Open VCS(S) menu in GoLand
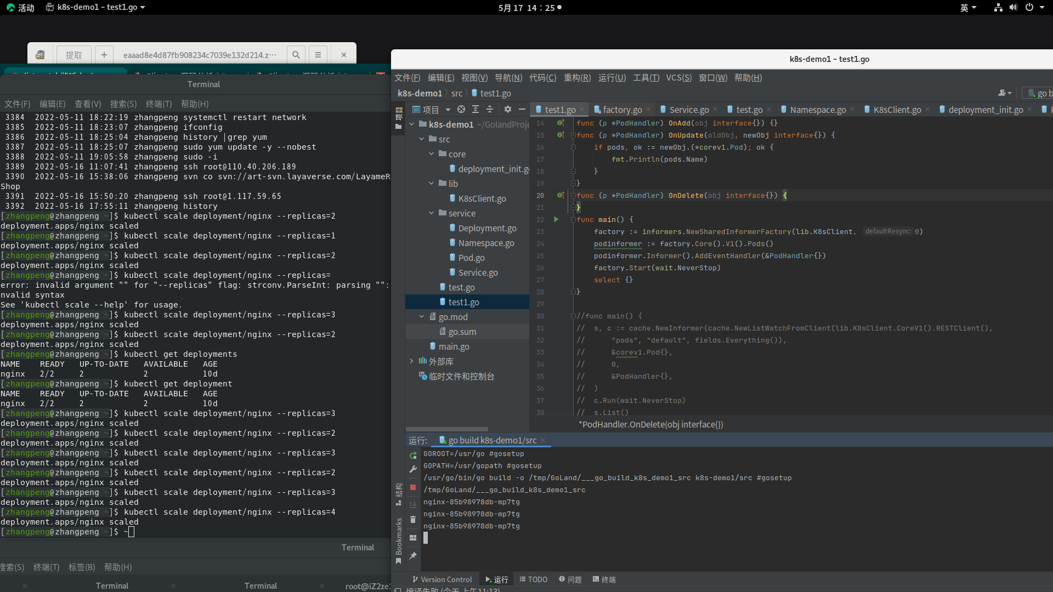The image size is (1053, 592). 679,78
